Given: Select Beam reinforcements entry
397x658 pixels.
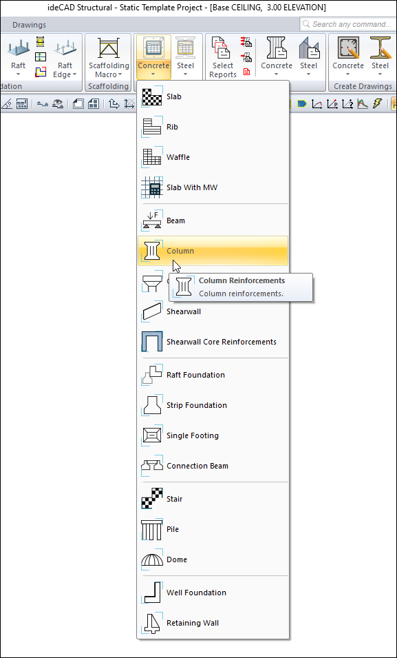Looking at the screenshot, I should tap(213, 220).
